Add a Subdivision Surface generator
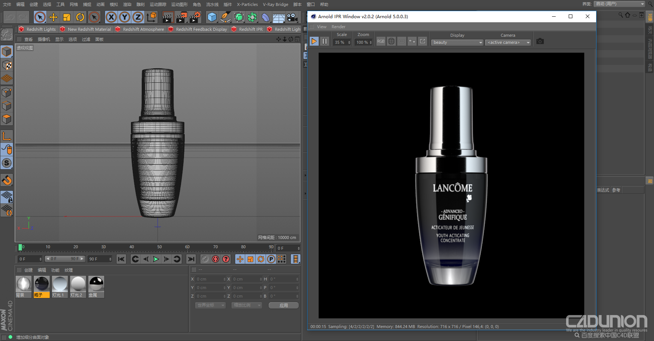The width and height of the screenshot is (654, 341). point(239,17)
